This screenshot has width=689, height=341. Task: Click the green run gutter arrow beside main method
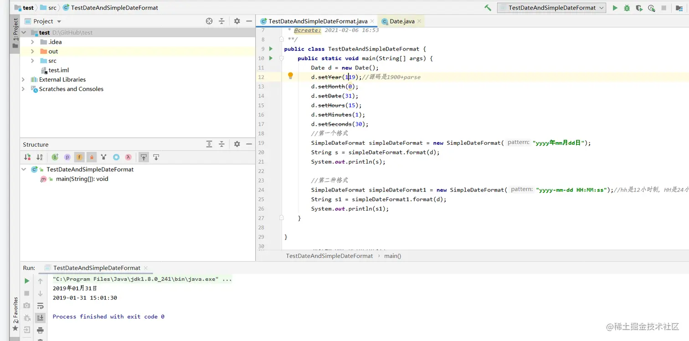[x=271, y=58]
